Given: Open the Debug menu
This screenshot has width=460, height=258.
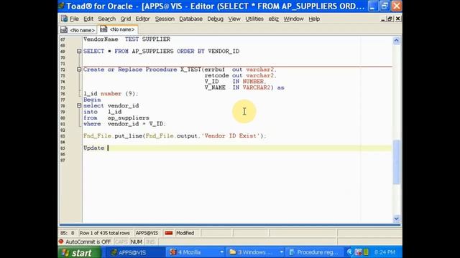Looking at the screenshot, I should pos(216,19).
